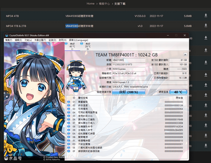Switch to the D: drive tab showing 29 °C

click(88, 47)
